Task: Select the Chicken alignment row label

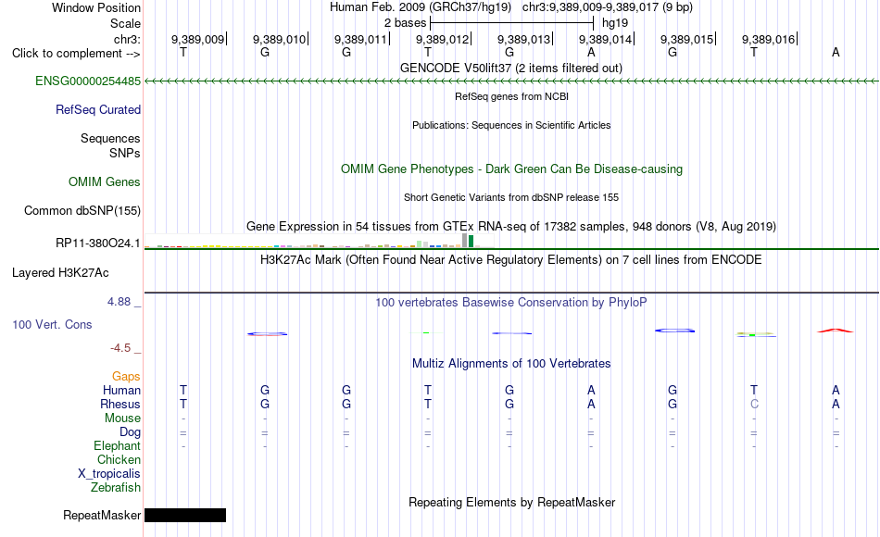Action: [x=119, y=459]
